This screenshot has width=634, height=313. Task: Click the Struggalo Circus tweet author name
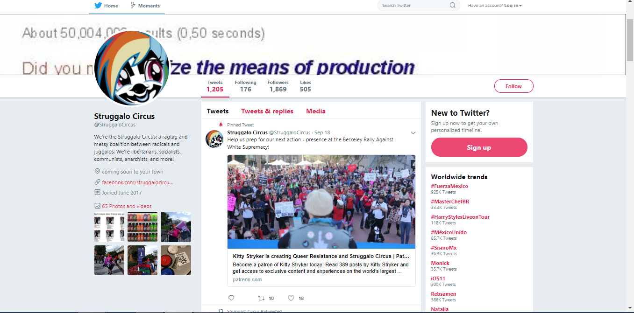pos(247,132)
